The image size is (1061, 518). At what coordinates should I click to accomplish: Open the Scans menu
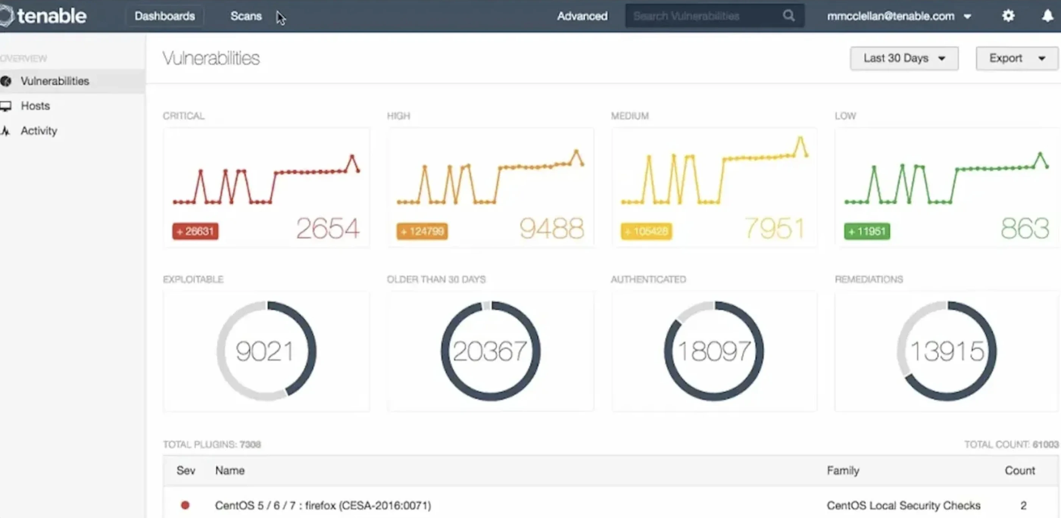click(x=246, y=16)
